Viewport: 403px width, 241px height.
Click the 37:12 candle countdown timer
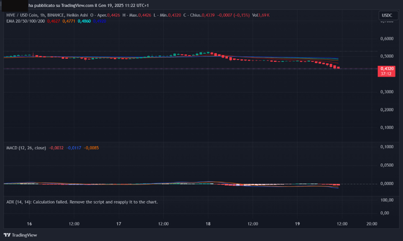386,74
